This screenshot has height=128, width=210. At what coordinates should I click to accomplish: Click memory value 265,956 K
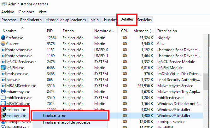click(145, 86)
